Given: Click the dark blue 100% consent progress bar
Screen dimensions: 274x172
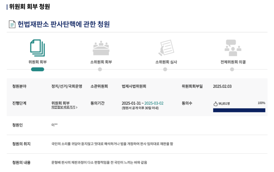Looking at the screenshot, I should (239, 110).
